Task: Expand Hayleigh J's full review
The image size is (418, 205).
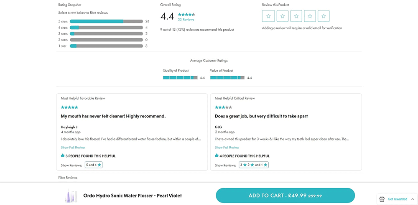Action: tap(73, 147)
